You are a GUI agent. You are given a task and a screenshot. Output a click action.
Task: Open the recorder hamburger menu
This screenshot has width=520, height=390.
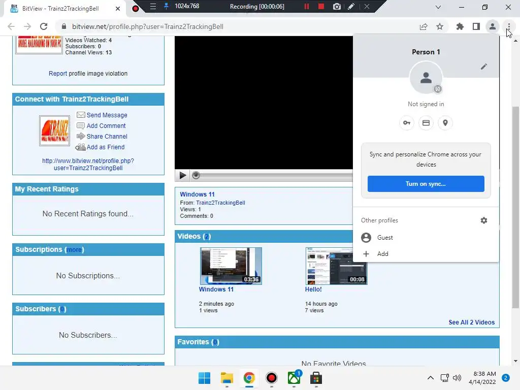153,6
